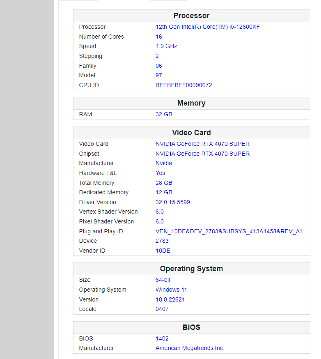Screen dimensions: 321x359
Task: Click the BIOS section heading
Action: tap(192, 327)
